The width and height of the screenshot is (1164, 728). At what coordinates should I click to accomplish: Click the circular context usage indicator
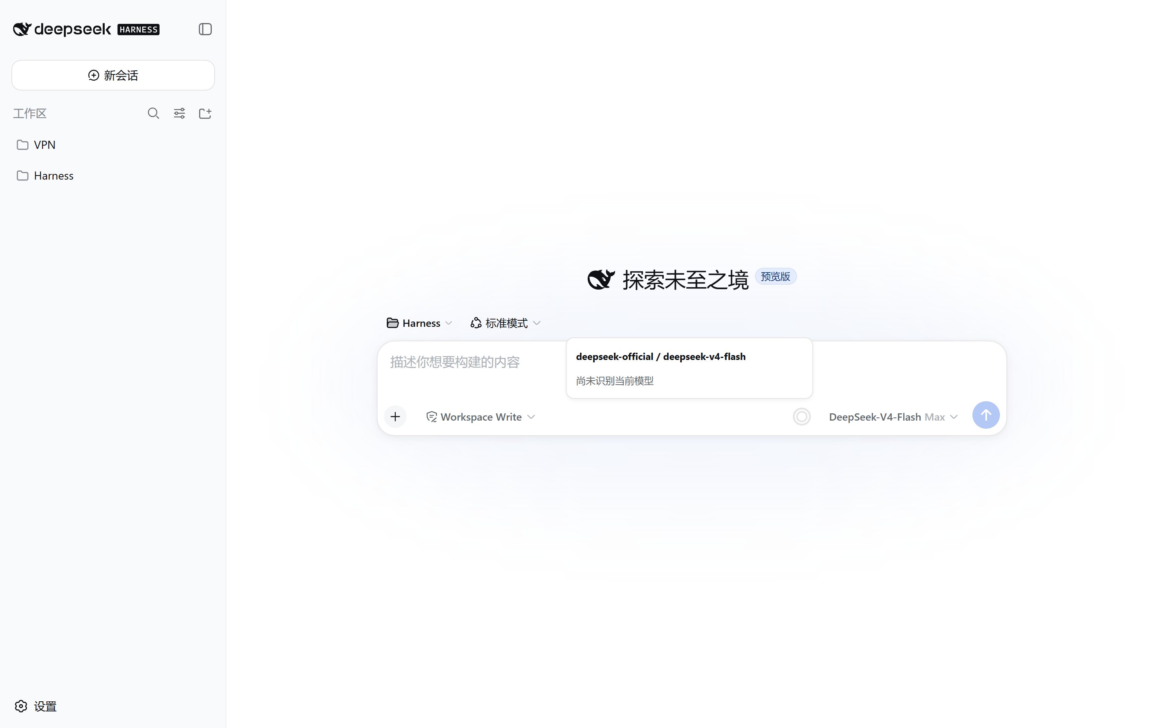[801, 417]
